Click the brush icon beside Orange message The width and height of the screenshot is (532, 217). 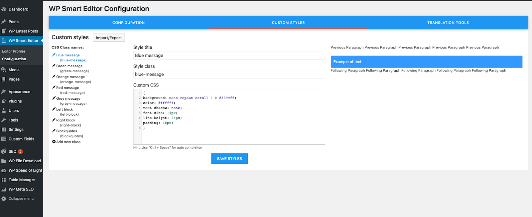[x=54, y=77]
